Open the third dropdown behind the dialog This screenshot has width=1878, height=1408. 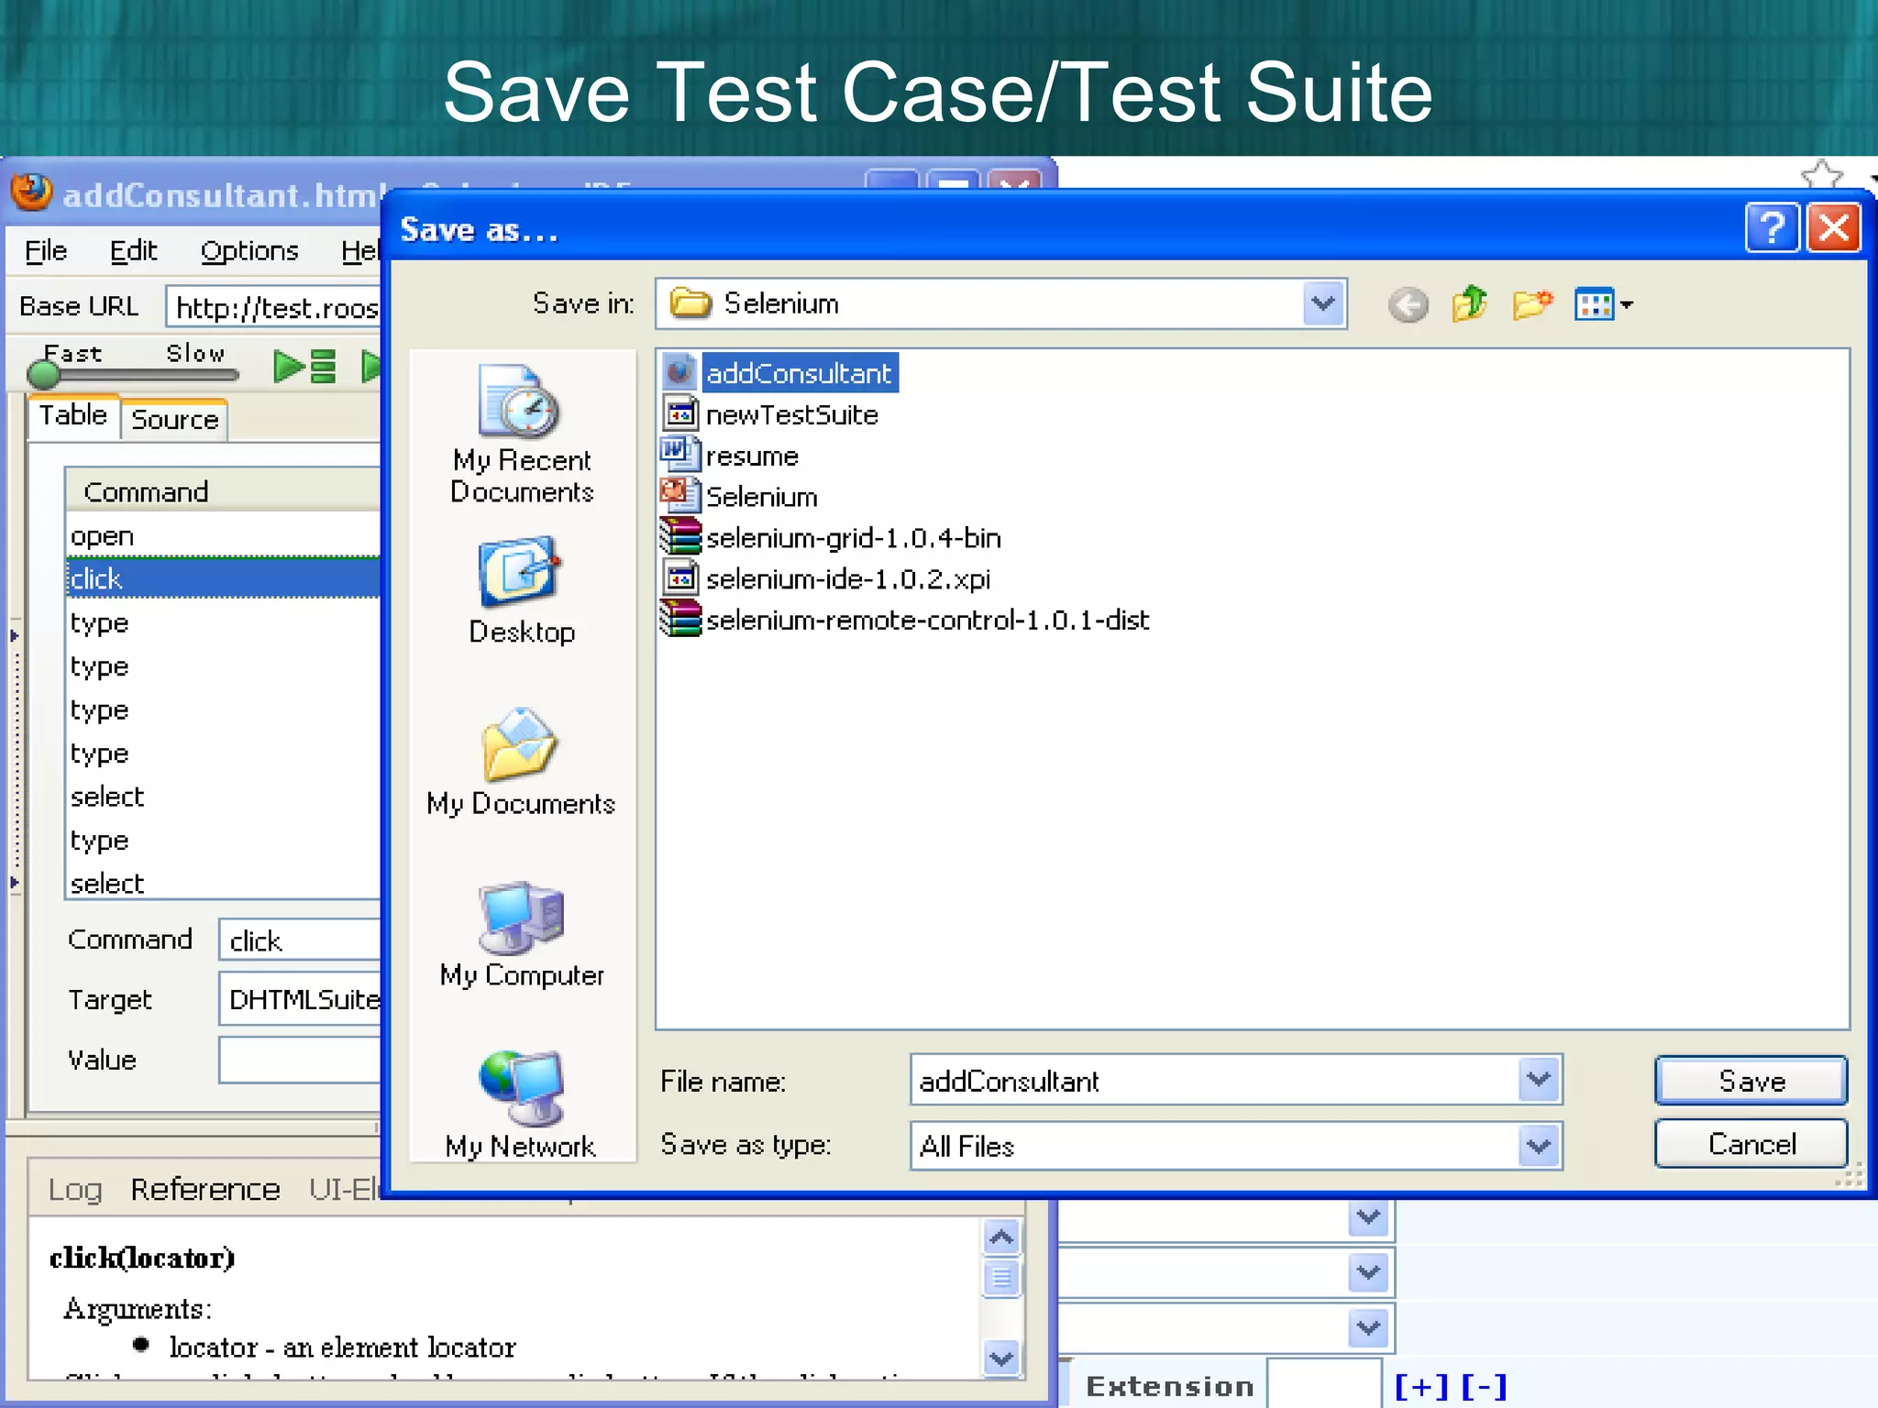coord(1369,1327)
